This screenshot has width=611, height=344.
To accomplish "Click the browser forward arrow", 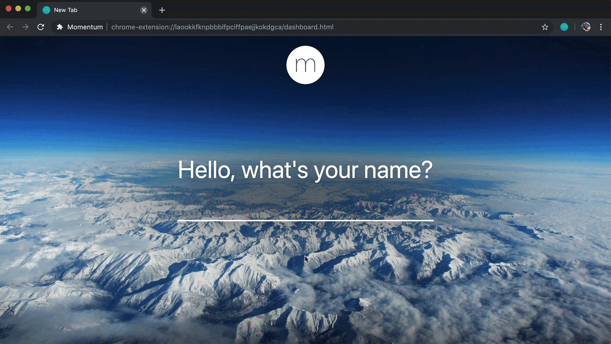I will click(x=25, y=27).
